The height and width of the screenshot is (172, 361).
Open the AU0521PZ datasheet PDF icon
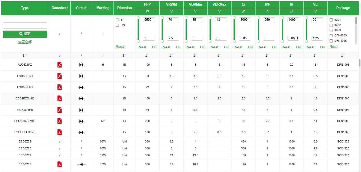pyautogui.click(x=59, y=65)
